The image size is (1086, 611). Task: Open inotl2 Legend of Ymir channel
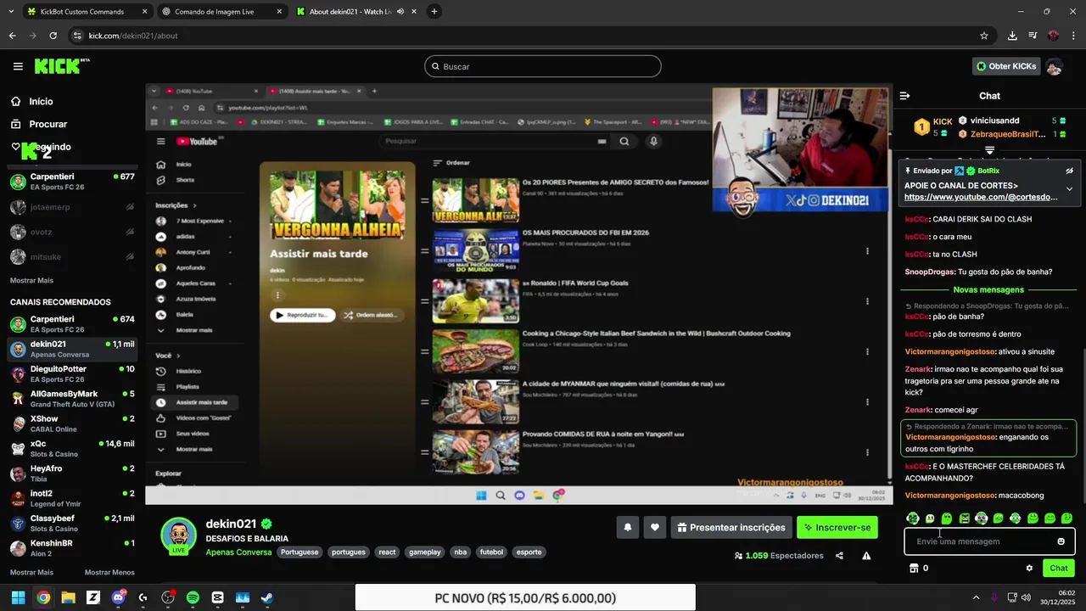pyautogui.click(x=72, y=498)
